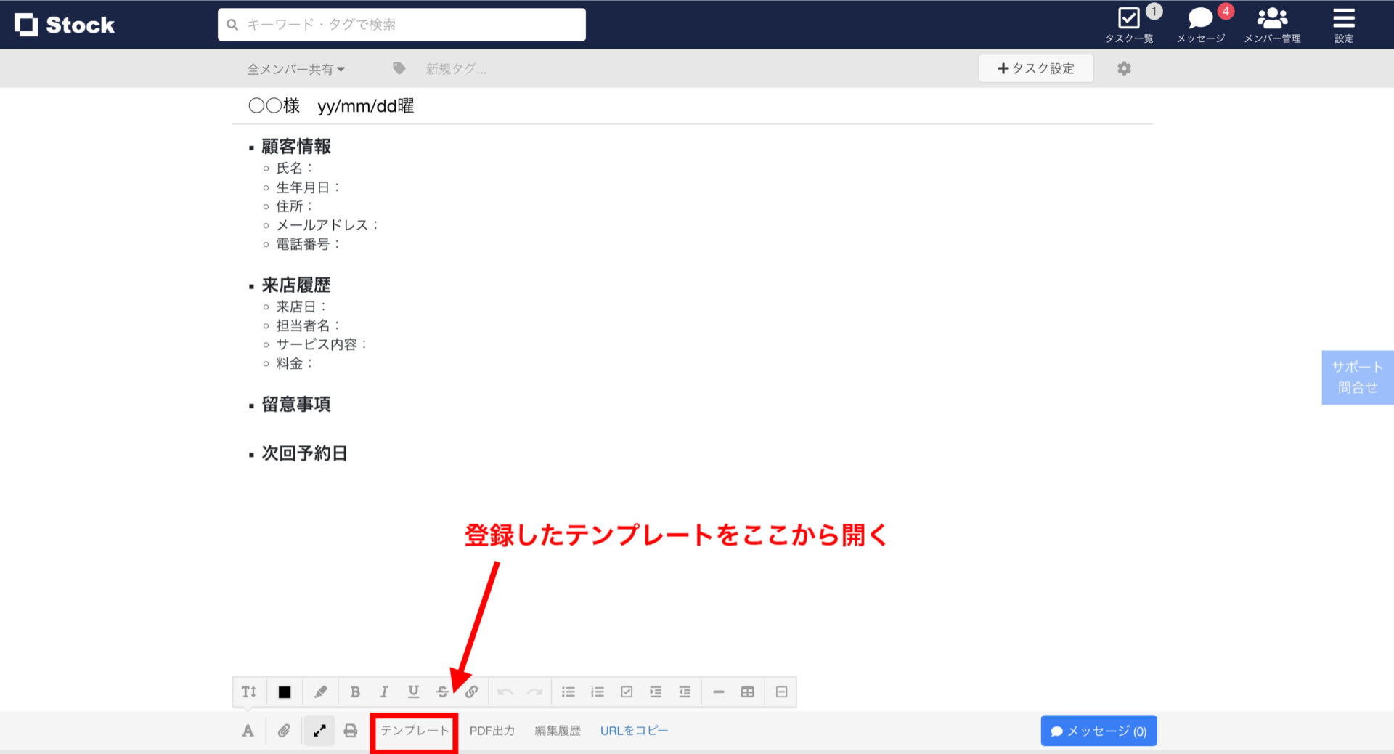Image resolution: width=1394 pixels, height=754 pixels.
Task: Expand the editor with the fullscreen arrows
Action: [319, 731]
